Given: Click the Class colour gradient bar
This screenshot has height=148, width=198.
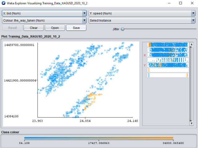Looking at the screenshot, I should click(98, 138).
